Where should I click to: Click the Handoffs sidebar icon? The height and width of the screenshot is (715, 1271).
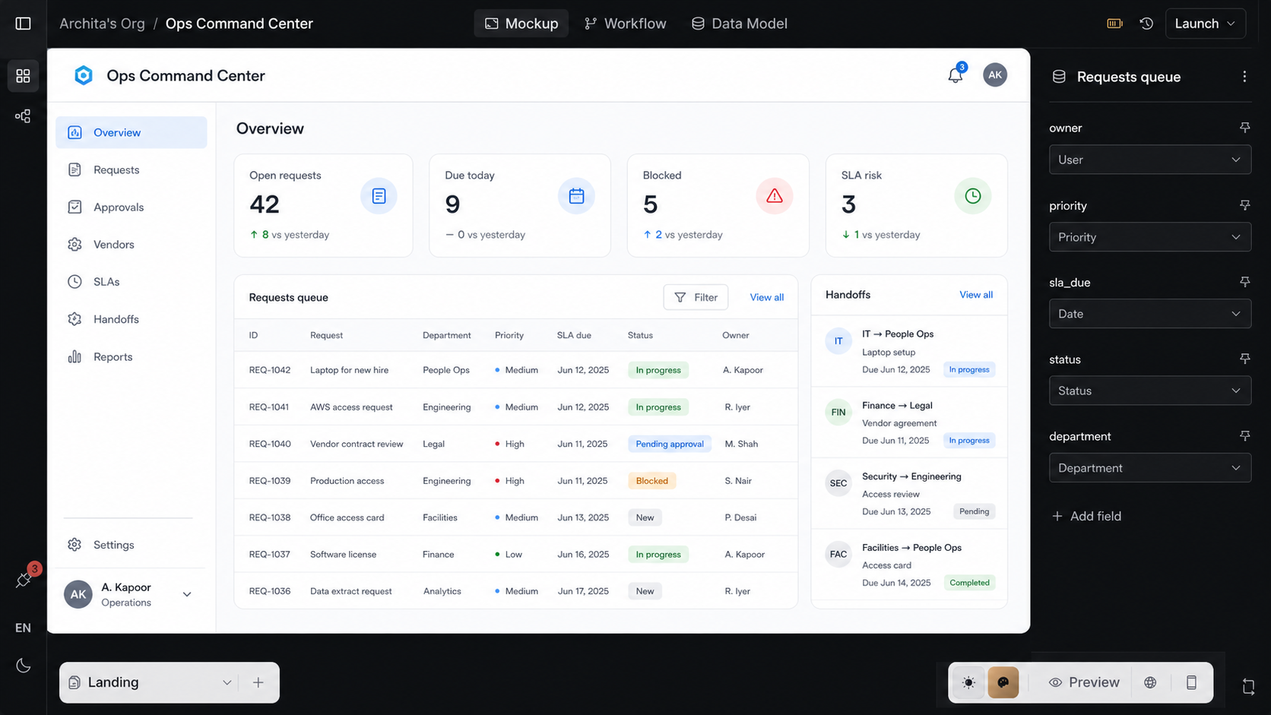pyautogui.click(x=74, y=319)
